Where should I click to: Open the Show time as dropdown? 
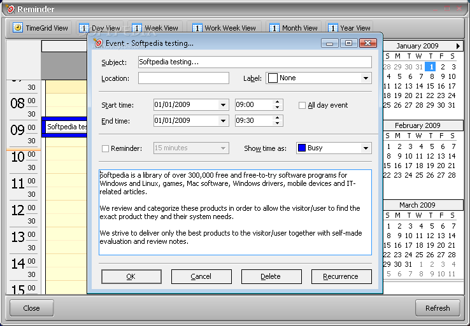click(366, 148)
